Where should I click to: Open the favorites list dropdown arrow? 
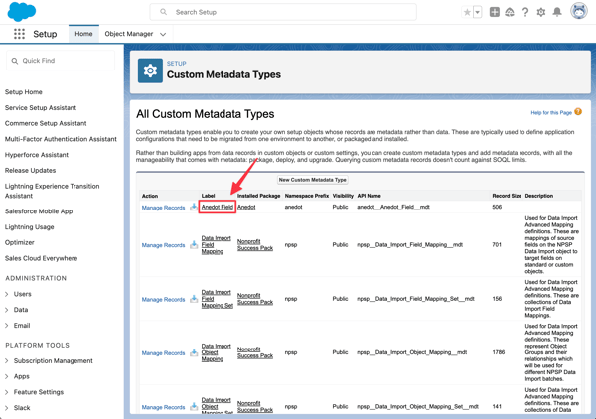pyautogui.click(x=478, y=12)
